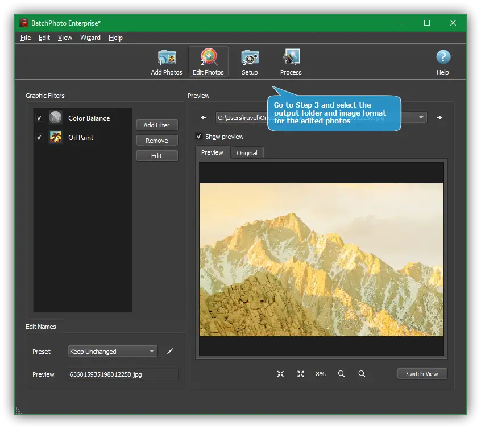Click the pencil icon beside Preset
The width and height of the screenshot is (481, 429).
tap(169, 352)
